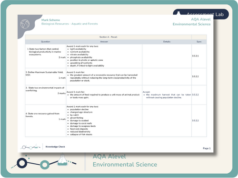Click the 'Spec' column header
Screen dimensions: 238x178
tap(199, 42)
